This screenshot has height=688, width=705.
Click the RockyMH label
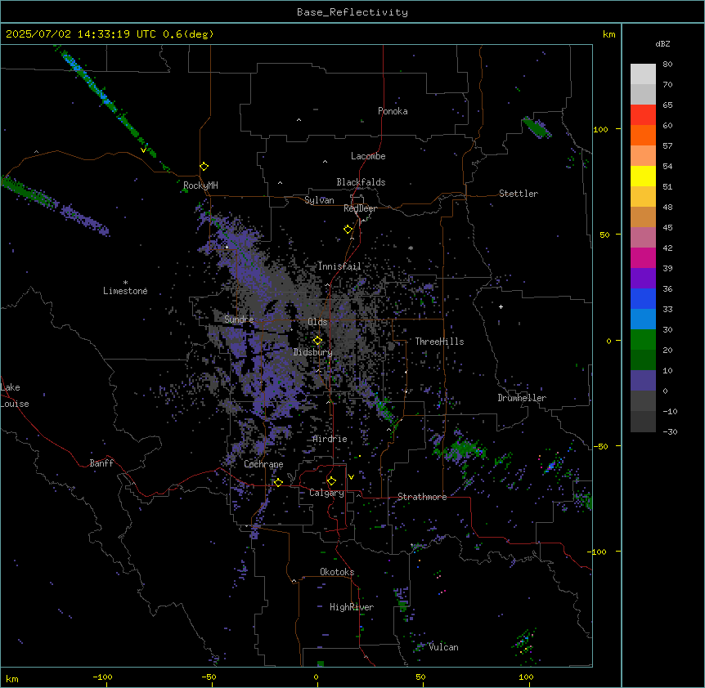[x=200, y=185]
